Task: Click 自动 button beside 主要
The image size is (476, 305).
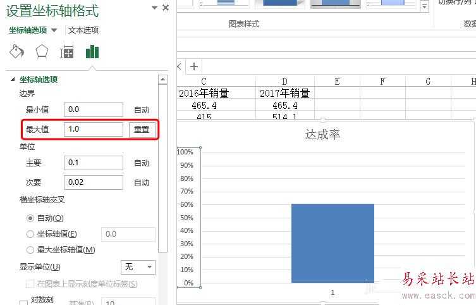Action: (142, 163)
